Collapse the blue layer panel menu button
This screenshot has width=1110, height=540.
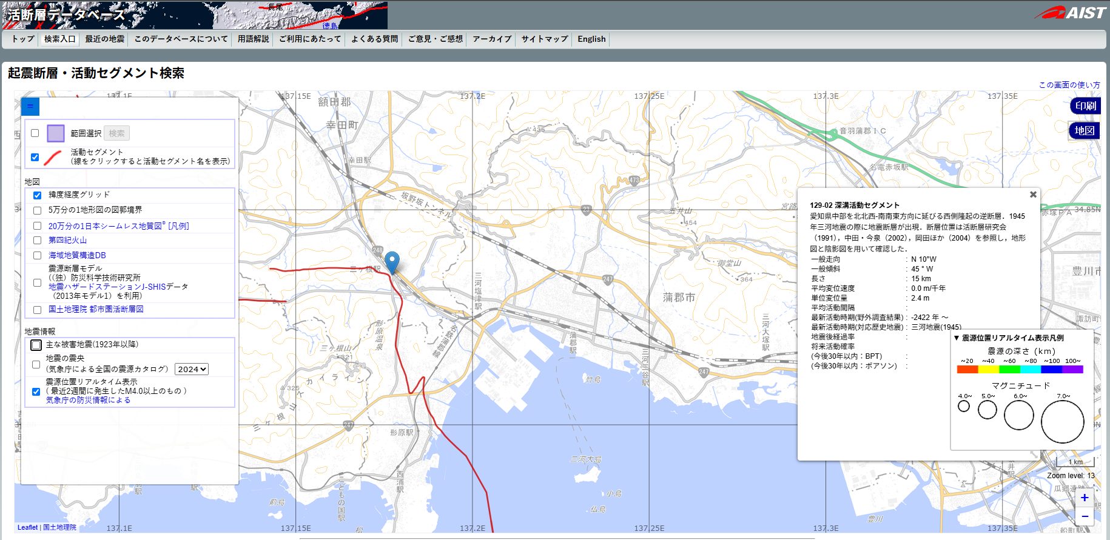click(x=30, y=106)
